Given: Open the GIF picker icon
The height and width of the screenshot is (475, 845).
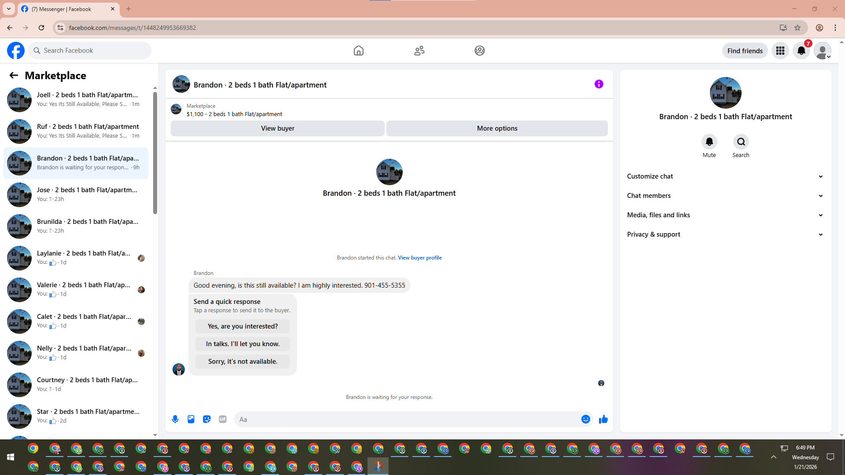Looking at the screenshot, I should [x=223, y=419].
